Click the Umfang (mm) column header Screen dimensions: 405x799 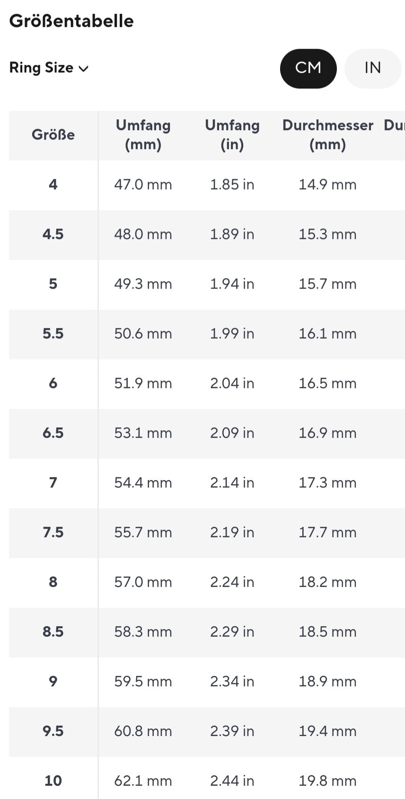coord(143,135)
